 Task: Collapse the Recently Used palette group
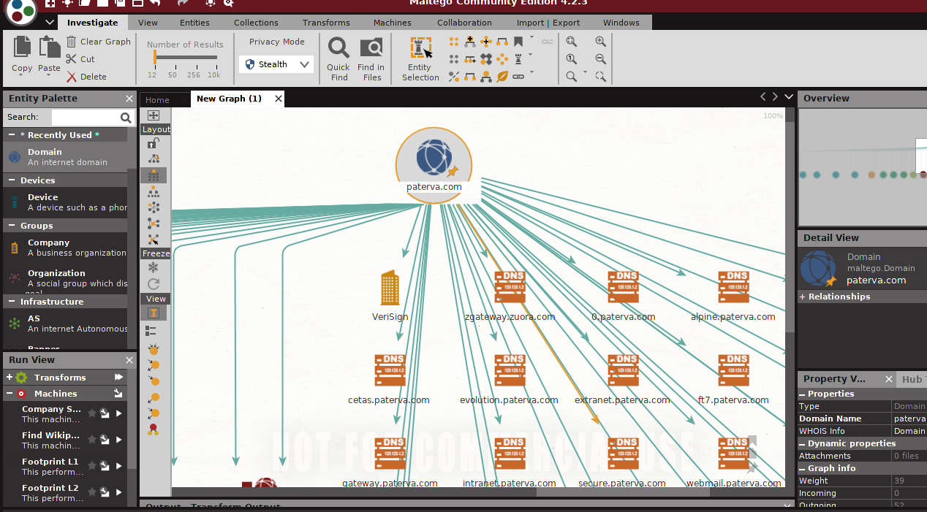click(12, 135)
